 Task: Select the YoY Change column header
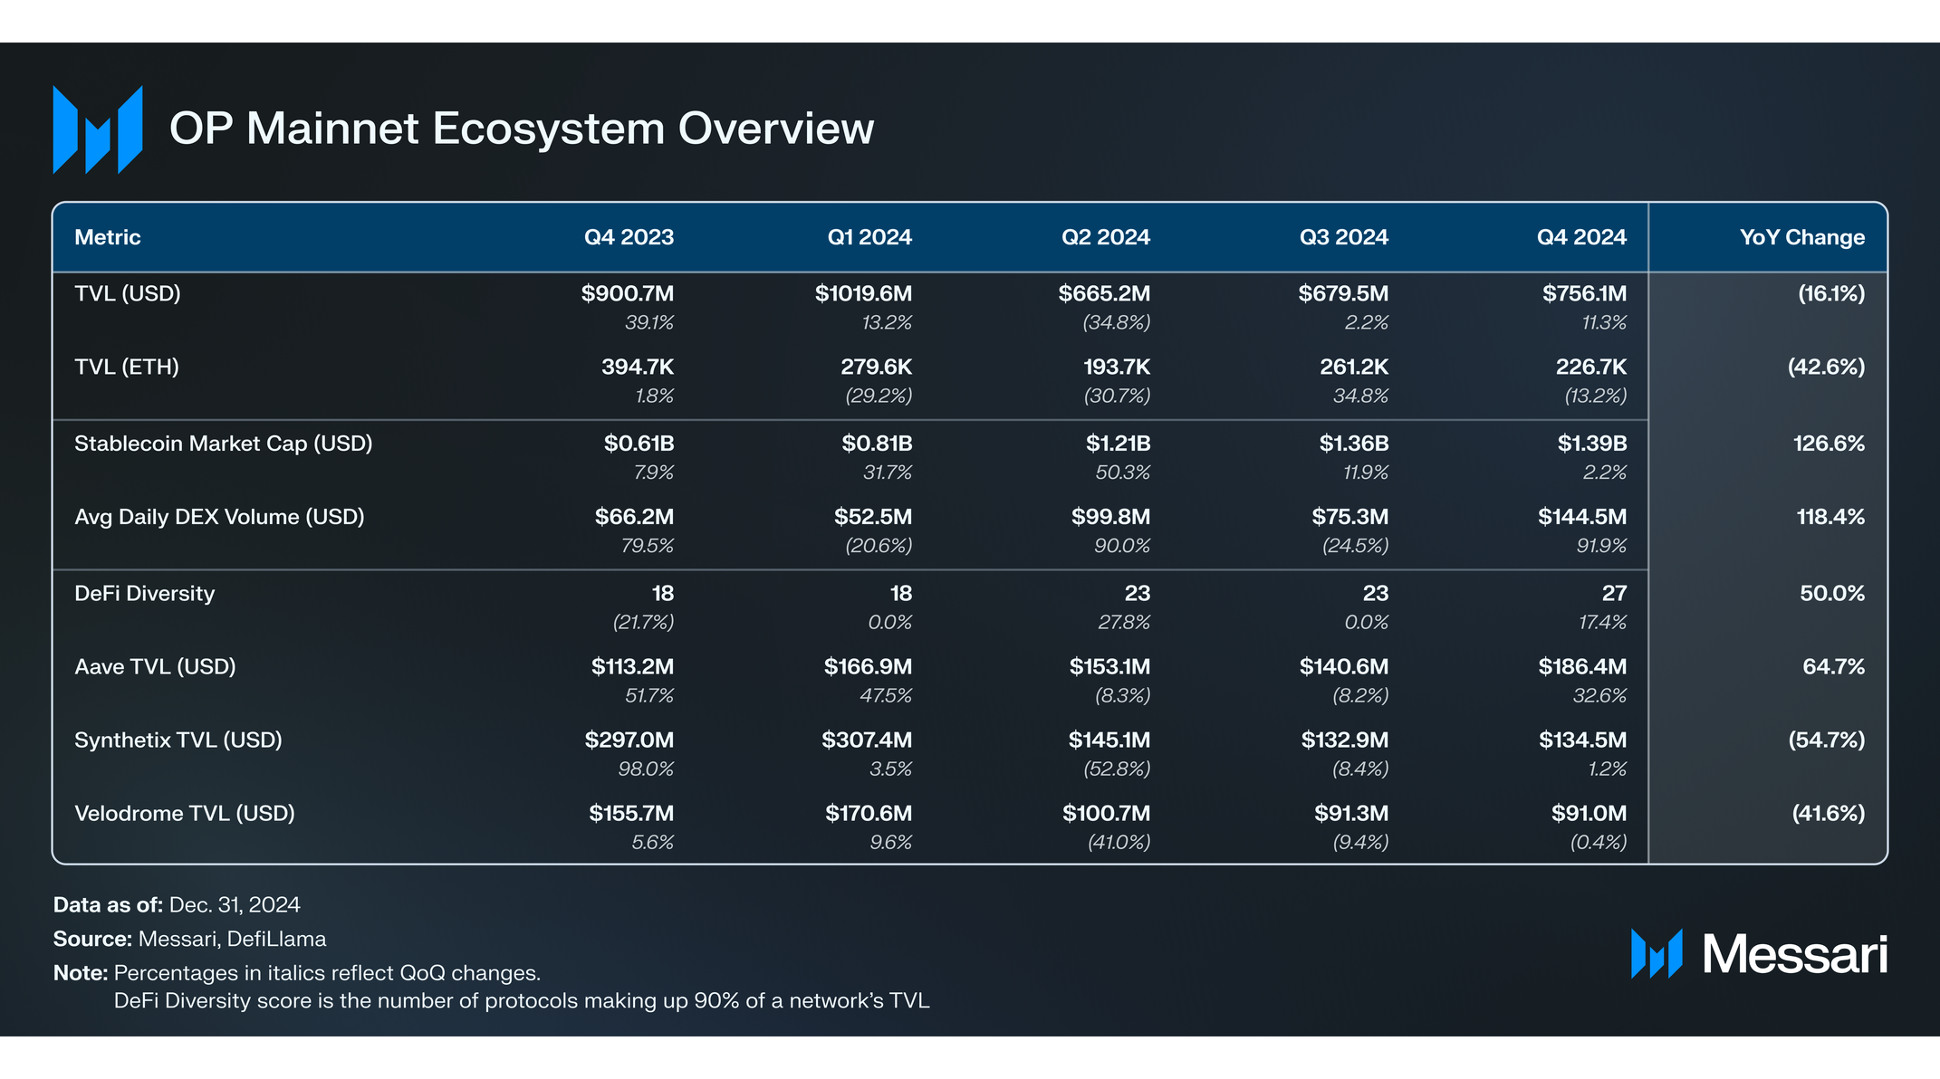(x=1802, y=237)
